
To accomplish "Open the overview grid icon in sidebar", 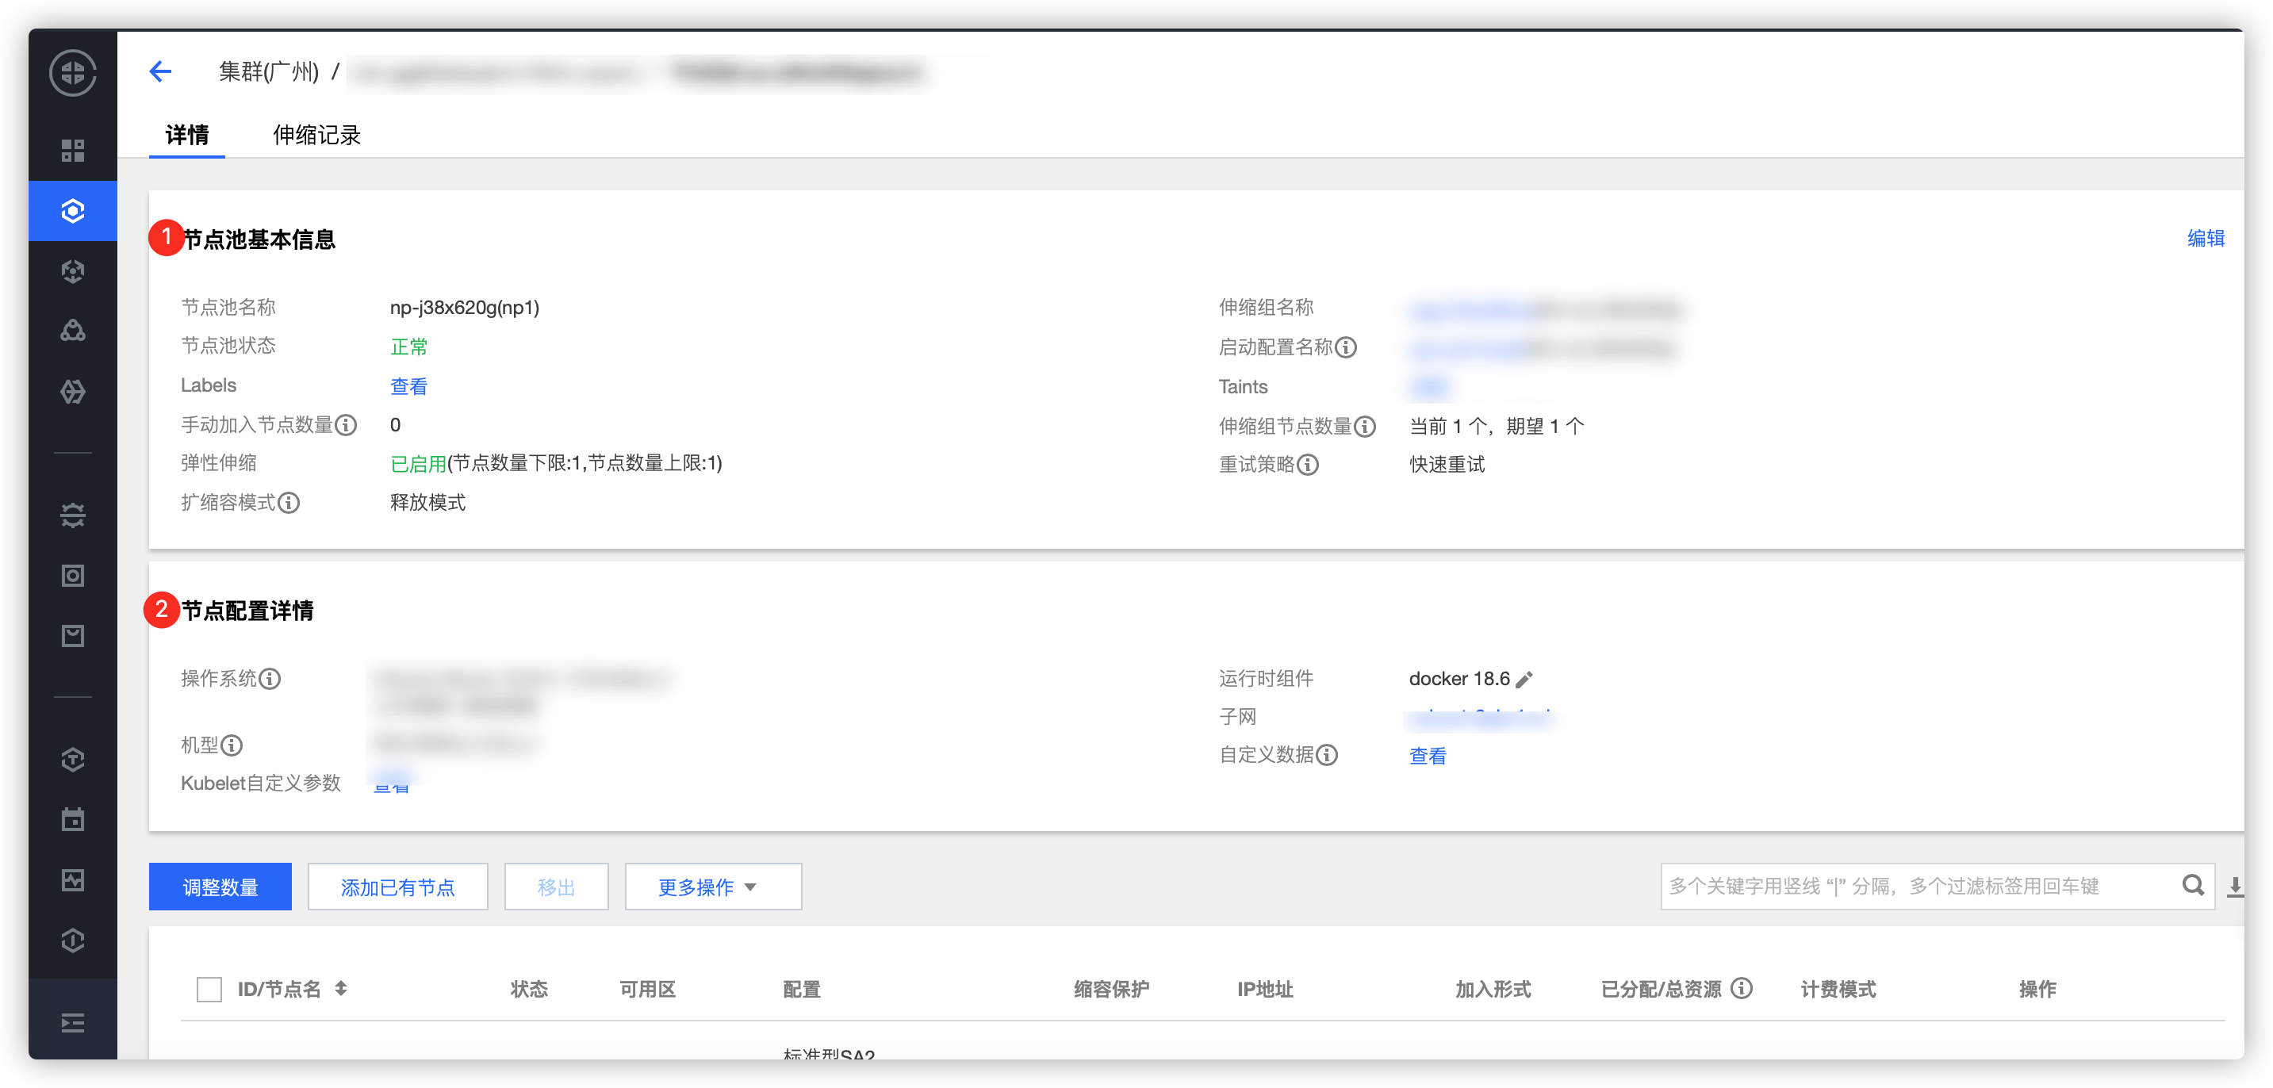I will [x=73, y=151].
